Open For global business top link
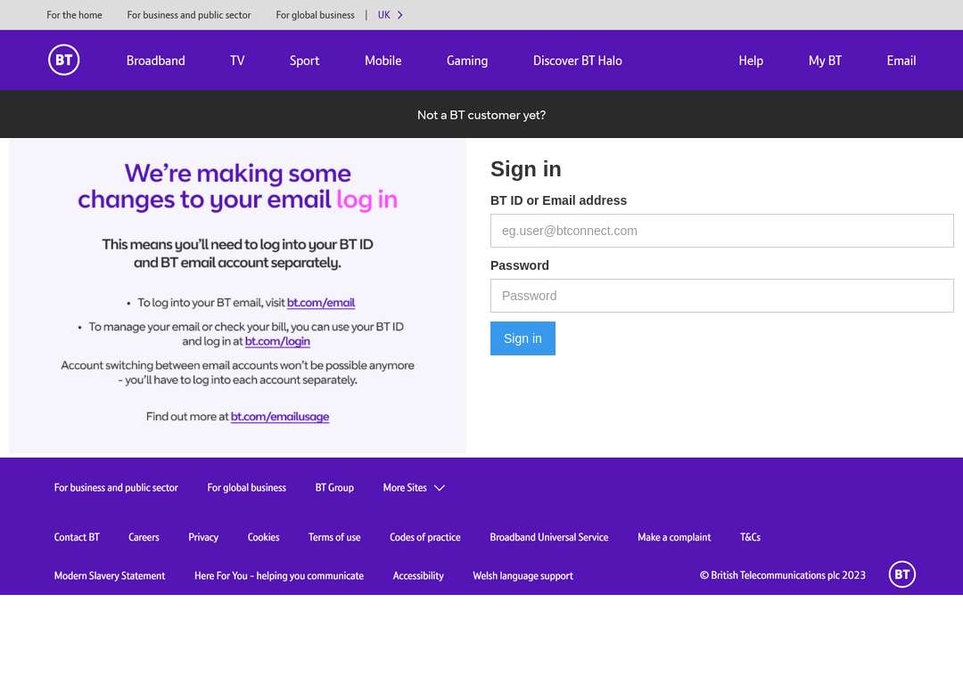The image size is (963, 684). click(315, 15)
